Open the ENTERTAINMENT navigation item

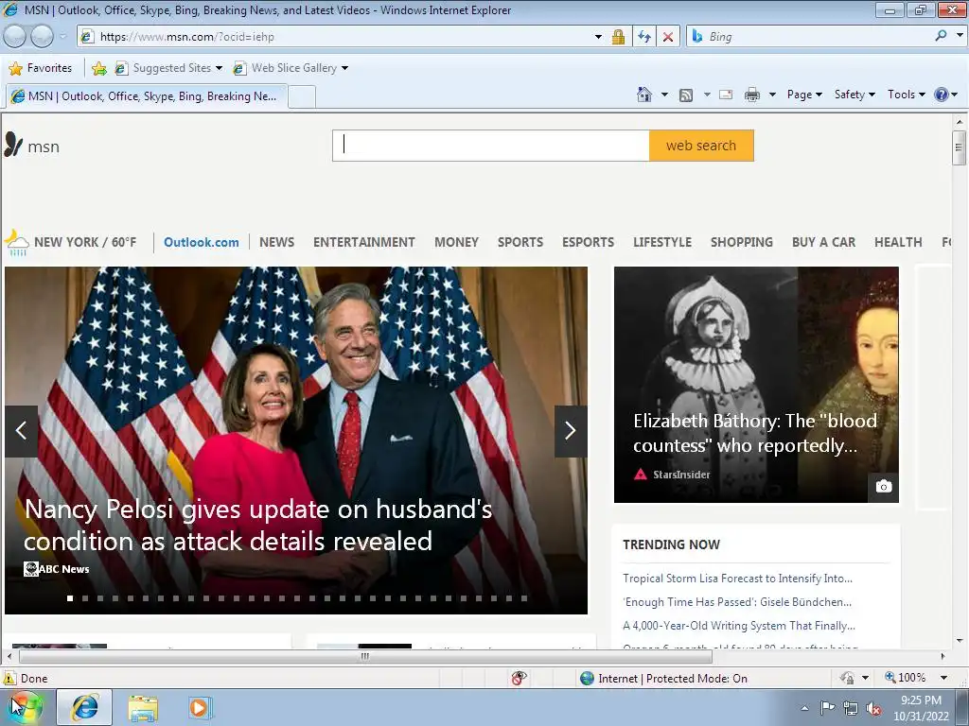[x=364, y=242]
